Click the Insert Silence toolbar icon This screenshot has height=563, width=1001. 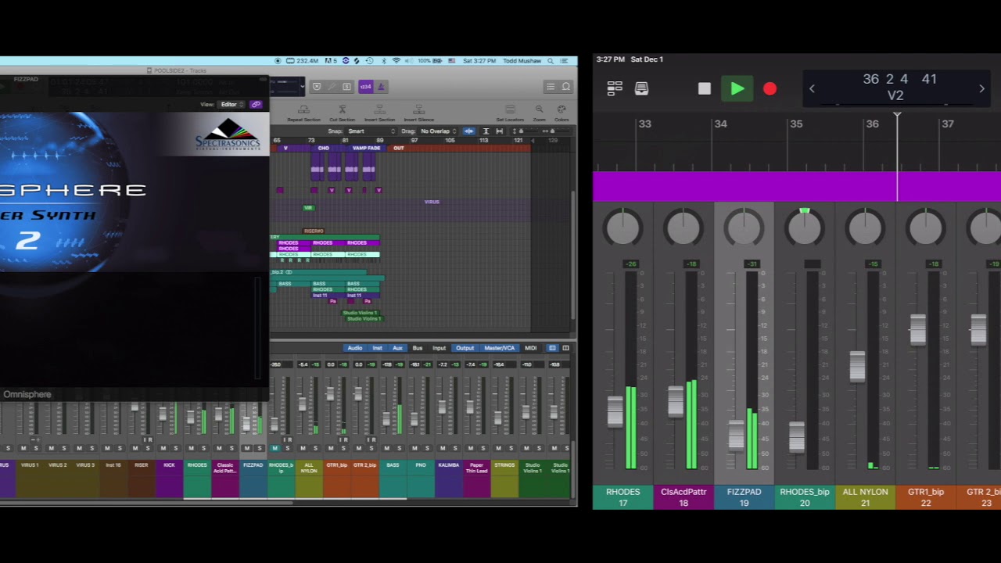[x=418, y=113]
